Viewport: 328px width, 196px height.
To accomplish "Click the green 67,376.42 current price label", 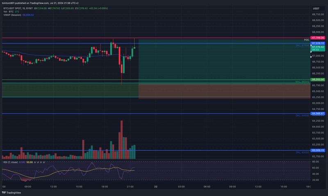I will click(x=318, y=48).
